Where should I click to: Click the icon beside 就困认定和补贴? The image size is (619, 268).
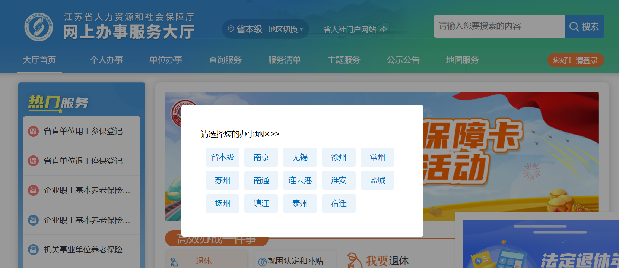click(262, 262)
